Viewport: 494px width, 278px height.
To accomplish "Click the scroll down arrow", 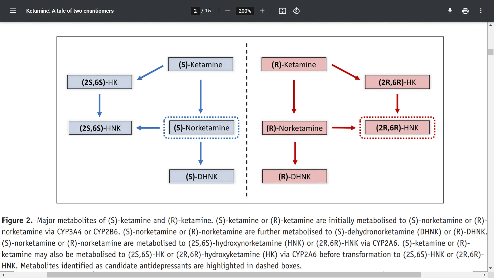I will pos(491,268).
